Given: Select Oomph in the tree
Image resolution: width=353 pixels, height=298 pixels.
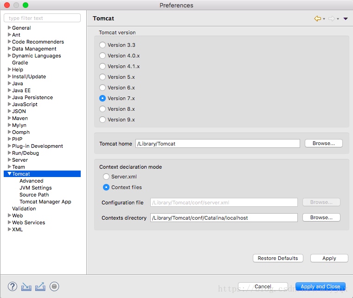Looking at the screenshot, I should click(21, 132).
